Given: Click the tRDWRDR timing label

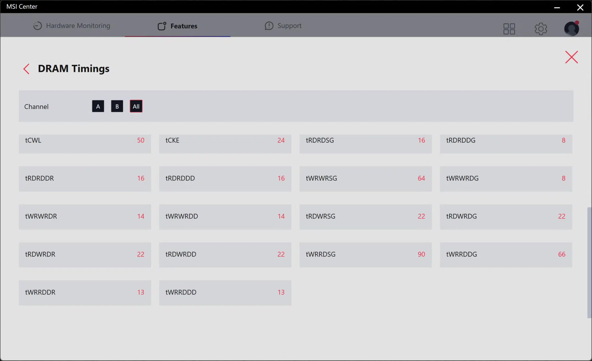Looking at the screenshot, I should pyautogui.click(x=40, y=254).
